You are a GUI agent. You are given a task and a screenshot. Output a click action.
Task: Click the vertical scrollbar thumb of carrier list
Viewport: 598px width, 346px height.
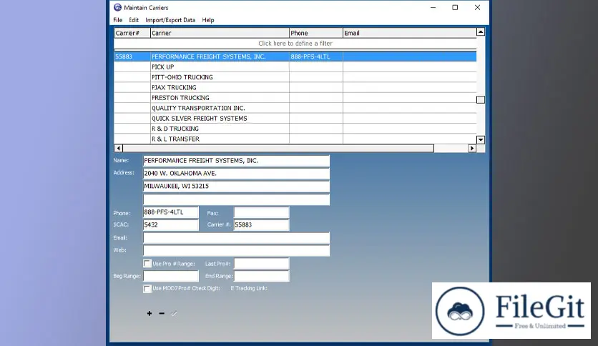click(x=481, y=99)
